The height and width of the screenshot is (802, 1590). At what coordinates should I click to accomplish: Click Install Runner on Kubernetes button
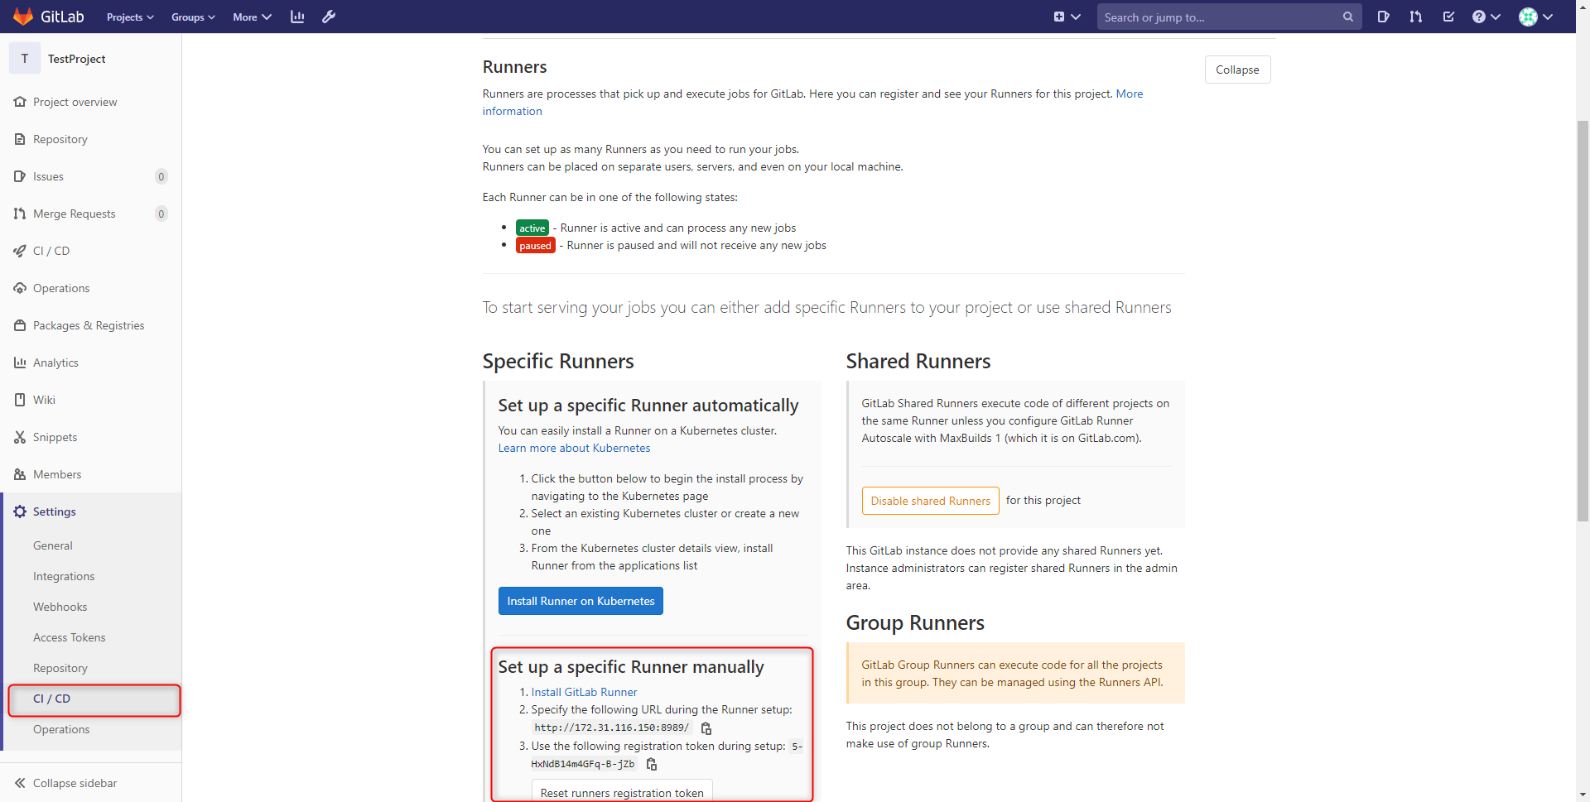pyautogui.click(x=581, y=601)
